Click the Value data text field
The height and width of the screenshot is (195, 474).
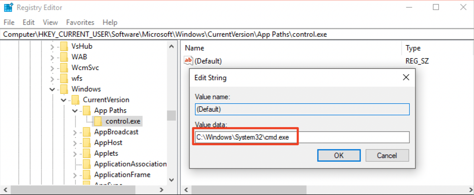pyautogui.click(x=349, y=137)
